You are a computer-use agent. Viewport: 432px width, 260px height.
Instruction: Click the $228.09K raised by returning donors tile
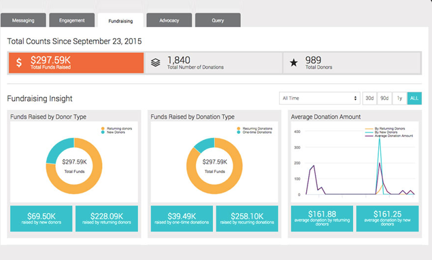click(x=107, y=219)
